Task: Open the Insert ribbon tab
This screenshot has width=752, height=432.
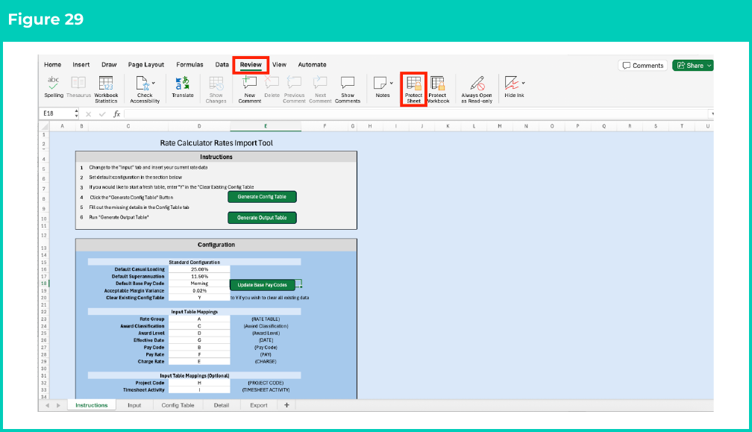Action: [81, 65]
